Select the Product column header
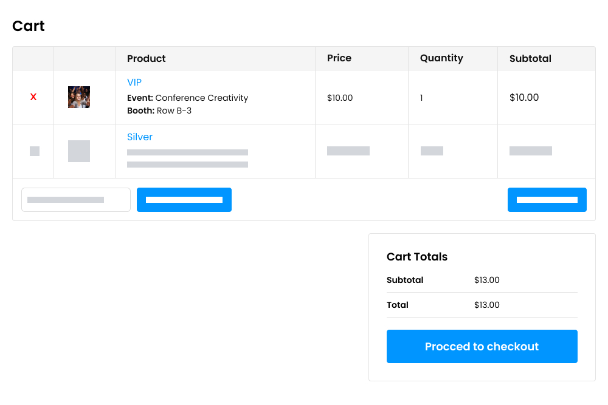This screenshot has height=405, width=608. click(x=146, y=58)
